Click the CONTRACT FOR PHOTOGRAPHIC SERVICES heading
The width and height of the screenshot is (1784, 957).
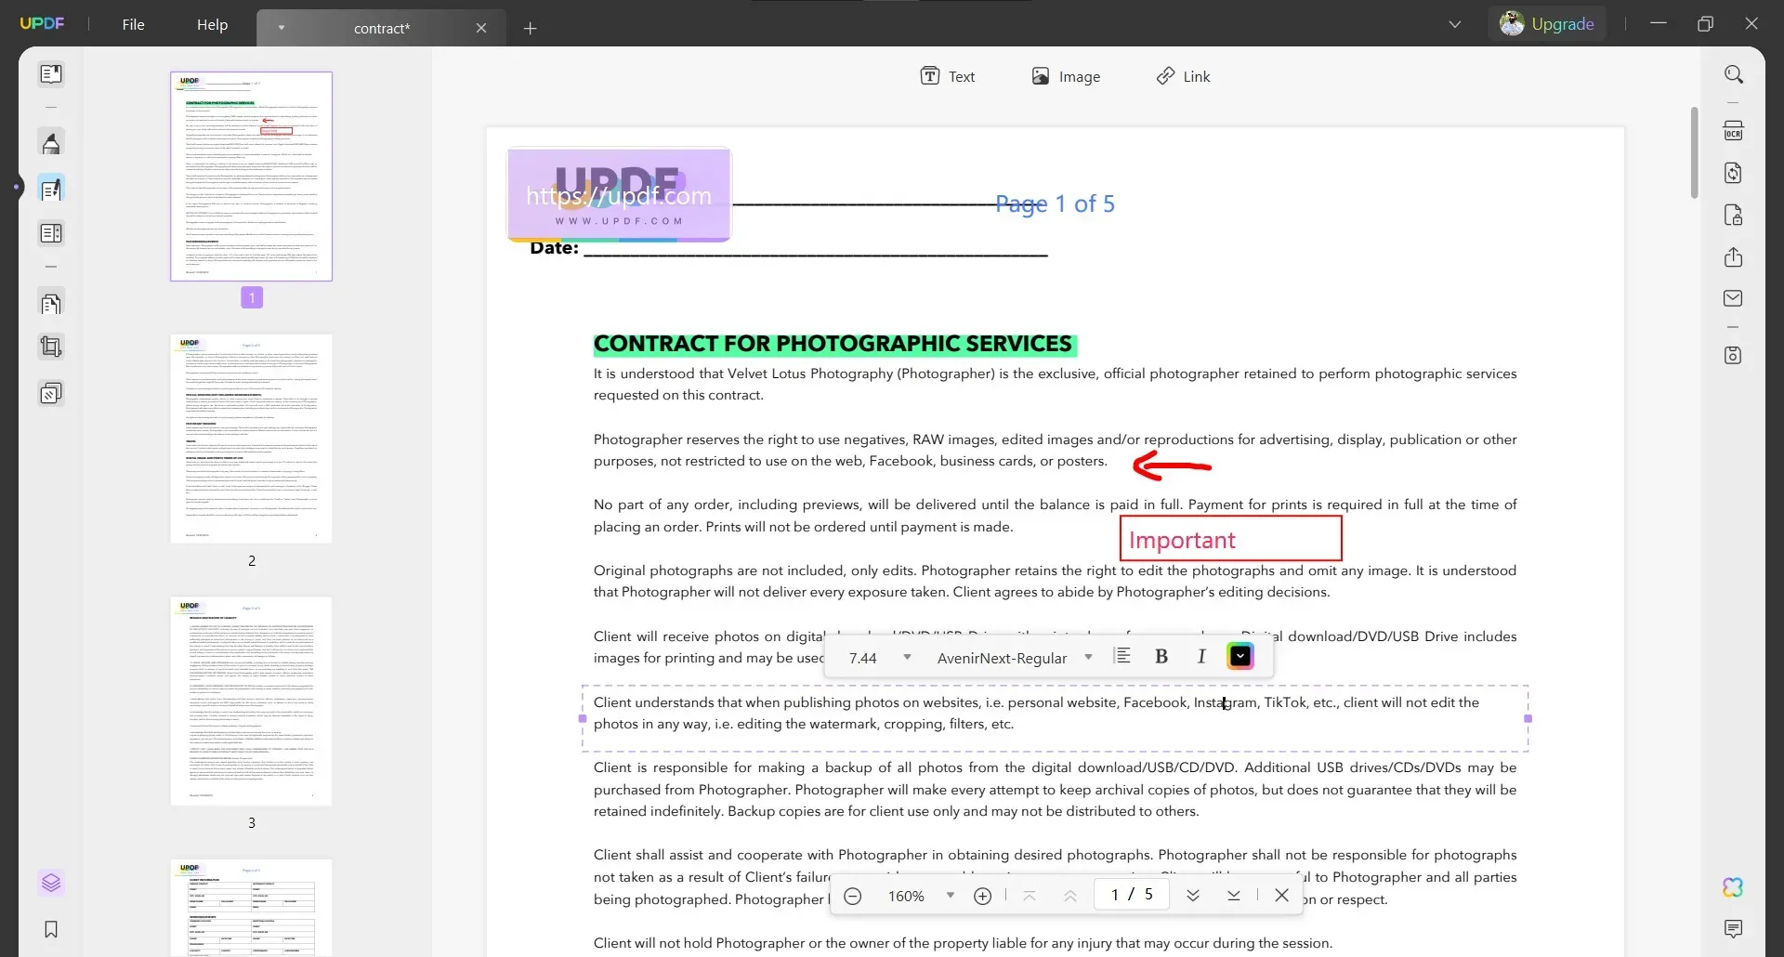pyautogui.click(x=833, y=344)
